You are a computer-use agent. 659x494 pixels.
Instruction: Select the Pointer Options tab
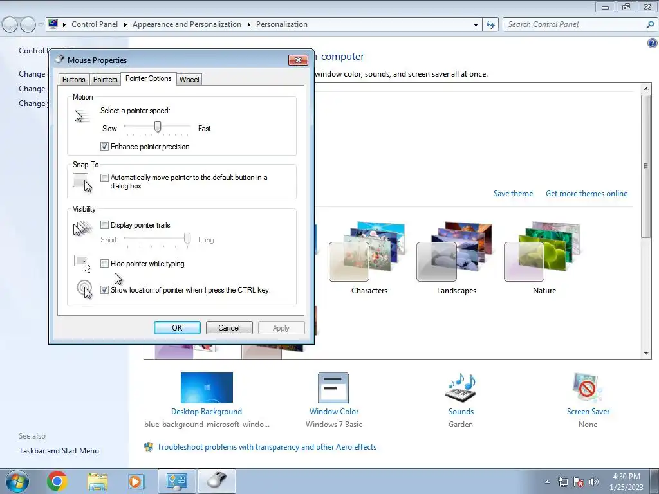[x=149, y=78]
